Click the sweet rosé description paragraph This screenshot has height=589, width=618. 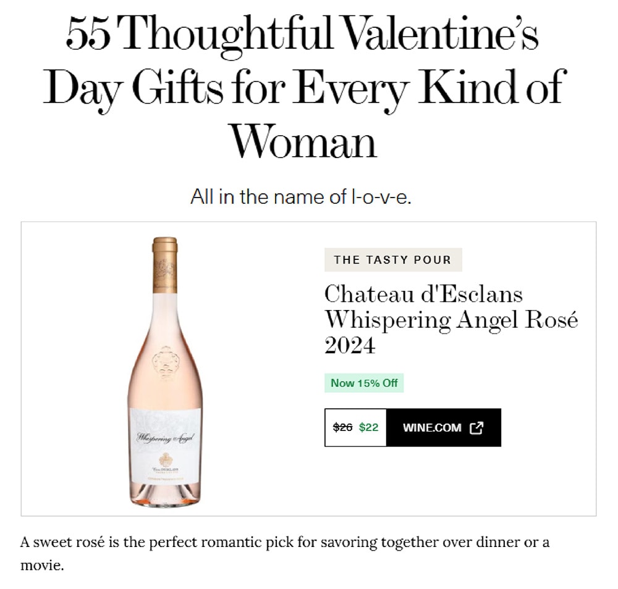pos(284,543)
